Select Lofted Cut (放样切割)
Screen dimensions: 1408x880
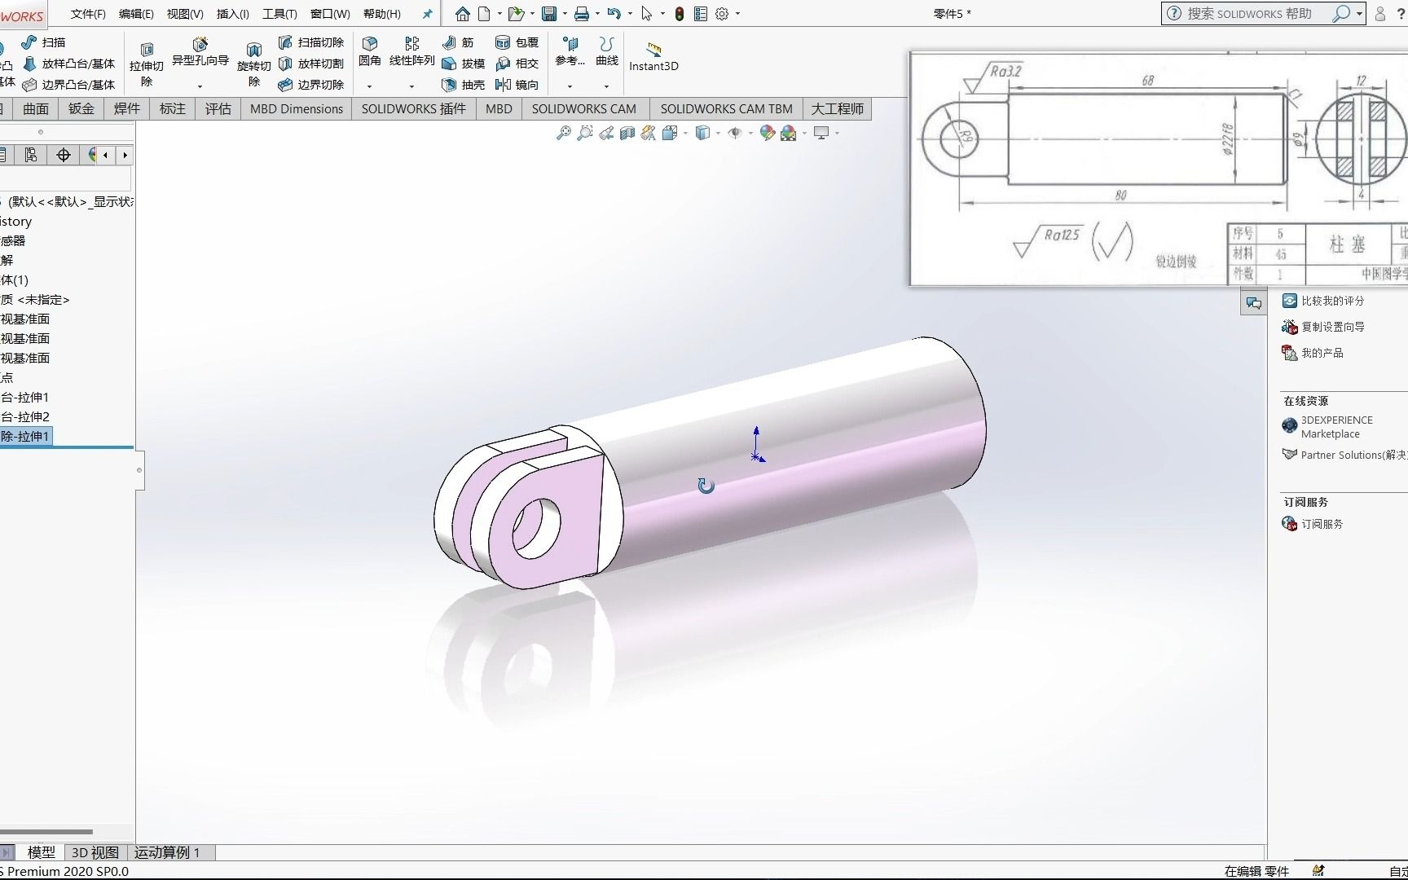pyautogui.click(x=311, y=64)
